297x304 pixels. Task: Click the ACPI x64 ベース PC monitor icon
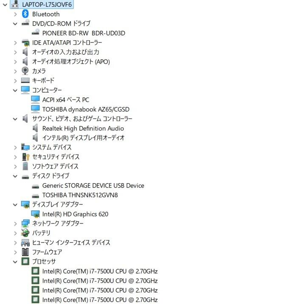(35, 99)
